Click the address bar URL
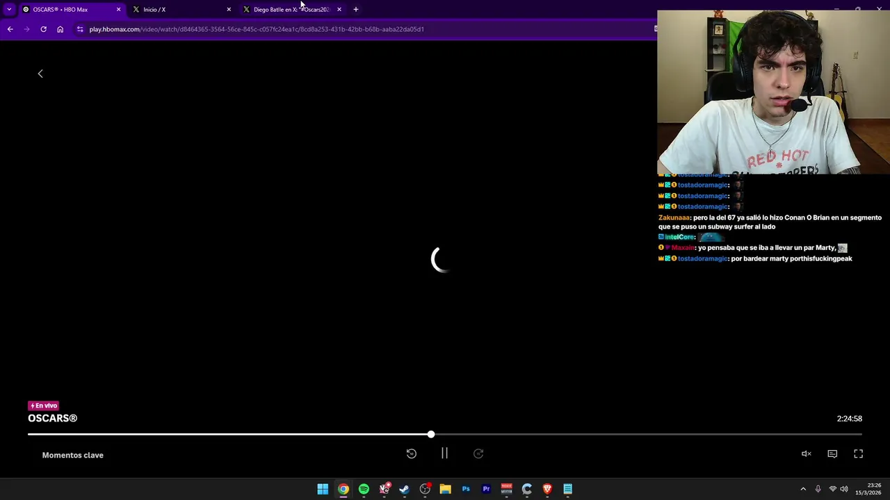This screenshot has height=500, width=890. [257, 29]
